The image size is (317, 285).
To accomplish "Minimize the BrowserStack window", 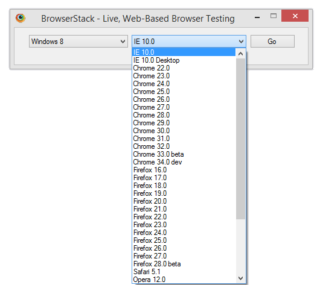I will [257, 17].
